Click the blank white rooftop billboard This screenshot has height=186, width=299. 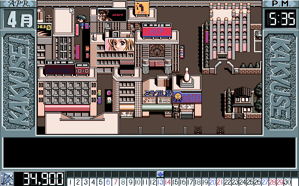[x=64, y=21]
